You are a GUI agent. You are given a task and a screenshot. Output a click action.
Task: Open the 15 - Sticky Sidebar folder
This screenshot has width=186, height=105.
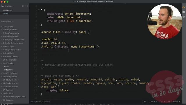coord(10,83)
